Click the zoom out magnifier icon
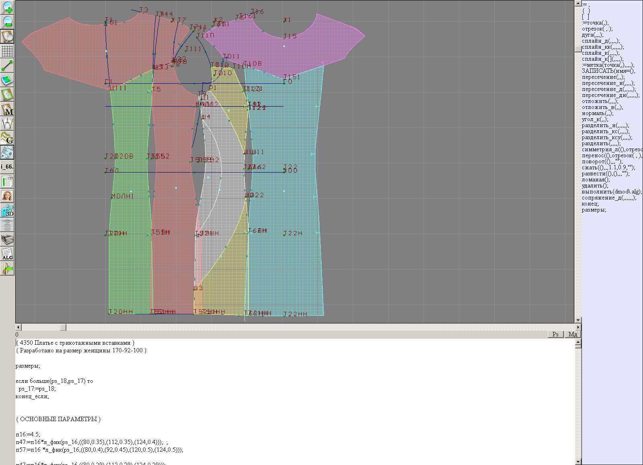The height and width of the screenshot is (465, 643). pos(7,22)
